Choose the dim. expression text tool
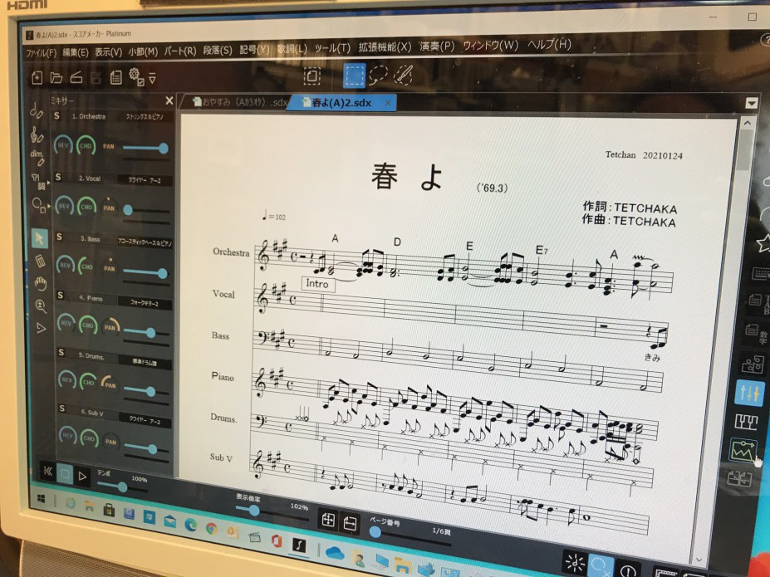770x577 pixels. 37,157
